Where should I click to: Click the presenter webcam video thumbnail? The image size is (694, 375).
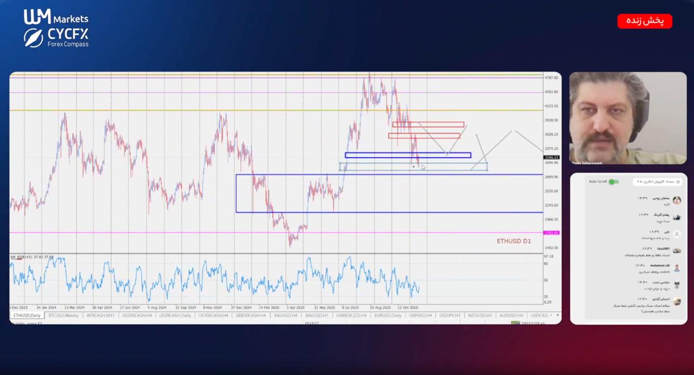[628, 118]
